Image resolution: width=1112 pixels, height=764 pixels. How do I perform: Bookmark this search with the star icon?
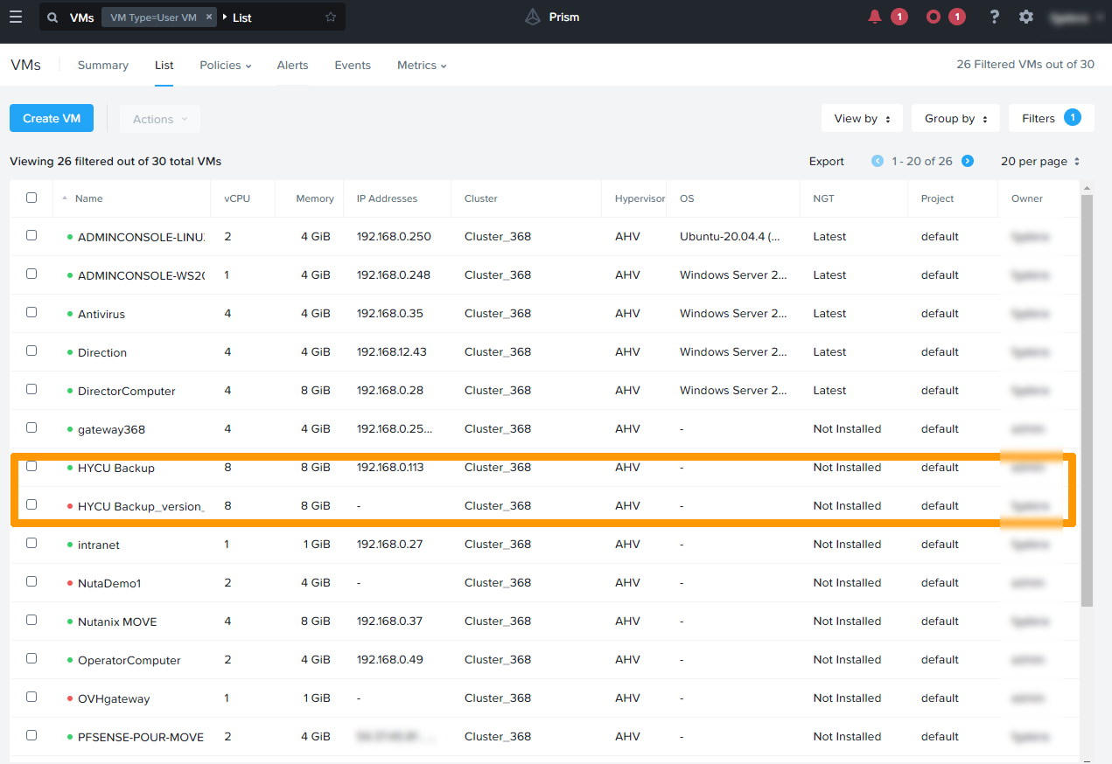click(x=330, y=17)
